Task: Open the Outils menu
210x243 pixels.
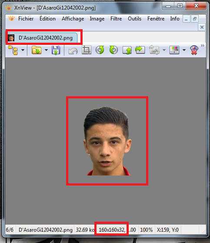Action: pyautogui.click(x=134, y=19)
